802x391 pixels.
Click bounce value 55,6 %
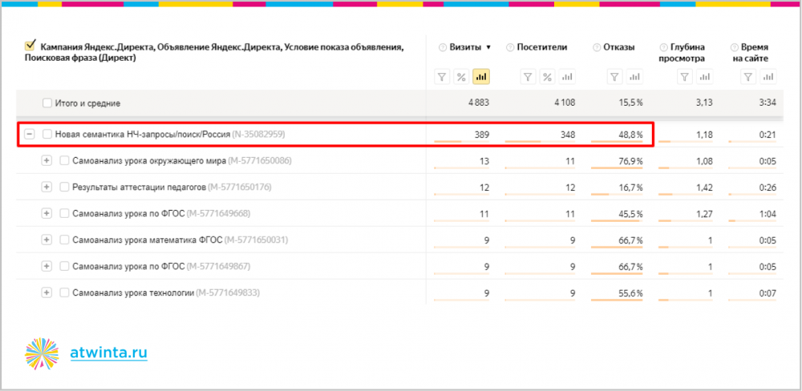pyautogui.click(x=630, y=293)
